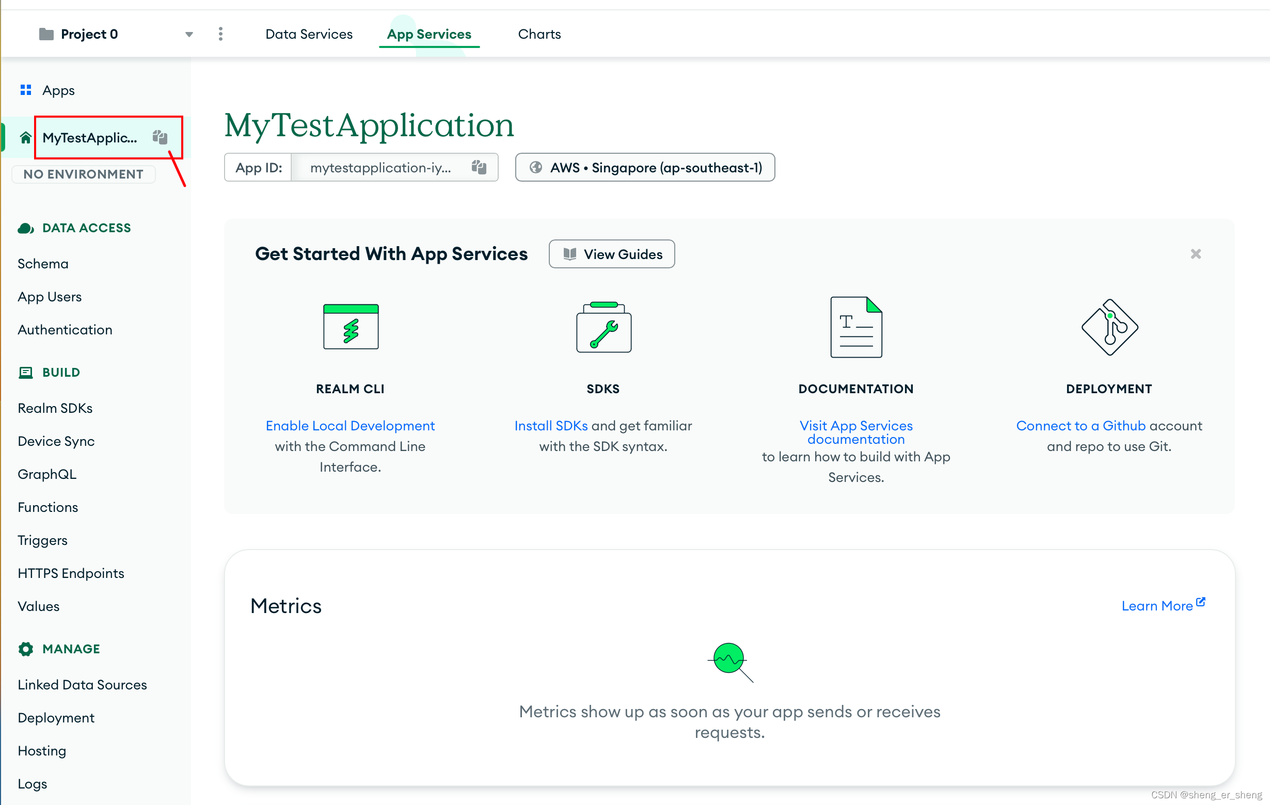1270x805 pixels.
Task: Click the BUILD section header
Action: click(61, 373)
